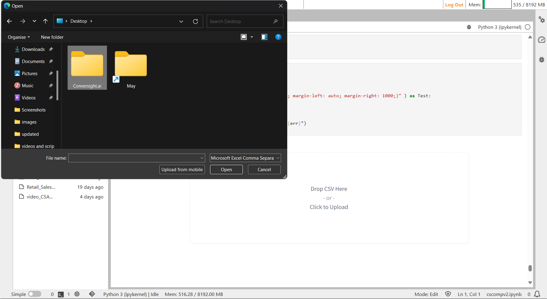Expand File name dropdown arrow
This screenshot has height=299, width=547.
(202, 158)
